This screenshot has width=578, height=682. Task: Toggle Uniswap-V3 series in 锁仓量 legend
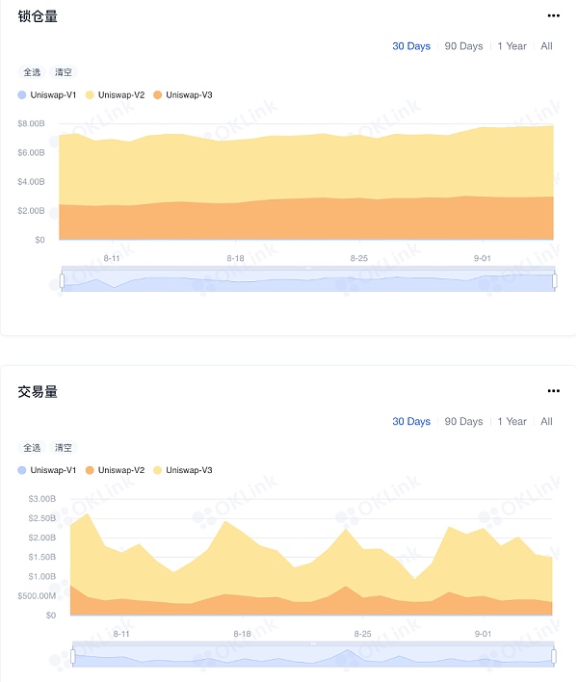click(183, 94)
